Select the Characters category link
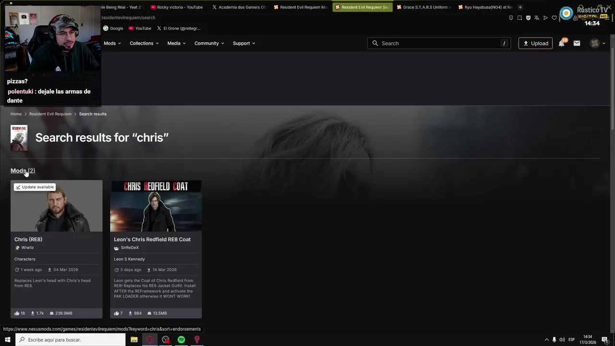The image size is (615, 346). click(25, 259)
